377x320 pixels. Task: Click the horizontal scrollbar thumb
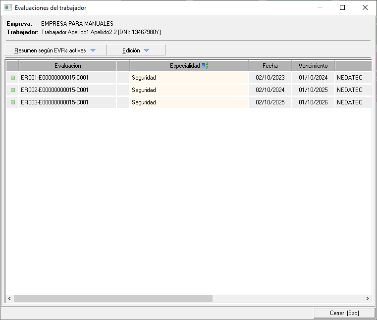click(x=113, y=299)
